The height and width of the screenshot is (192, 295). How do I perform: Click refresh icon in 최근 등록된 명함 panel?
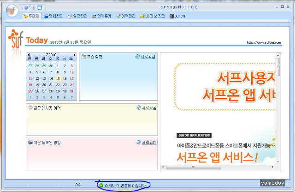(x=138, y=142)
